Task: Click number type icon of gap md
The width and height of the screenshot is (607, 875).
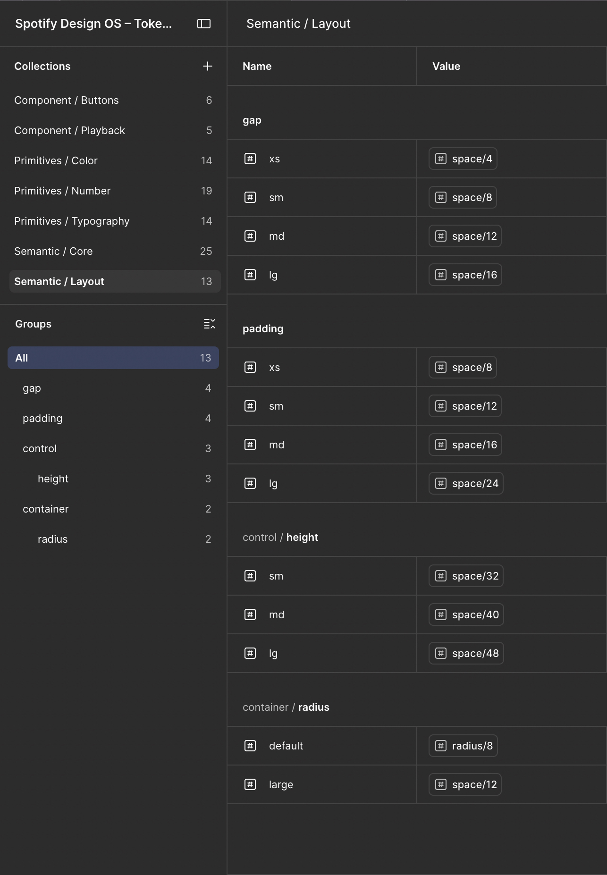Action: point(250,236)
